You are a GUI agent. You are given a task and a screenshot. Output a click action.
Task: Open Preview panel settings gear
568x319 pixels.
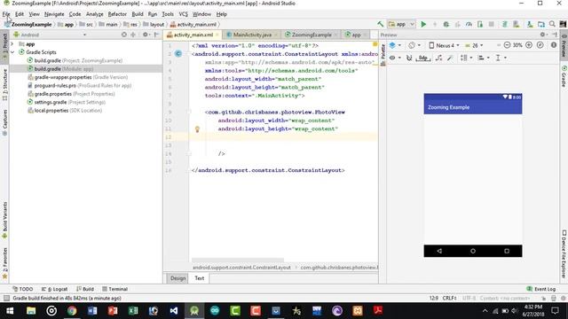click(543, 35)
